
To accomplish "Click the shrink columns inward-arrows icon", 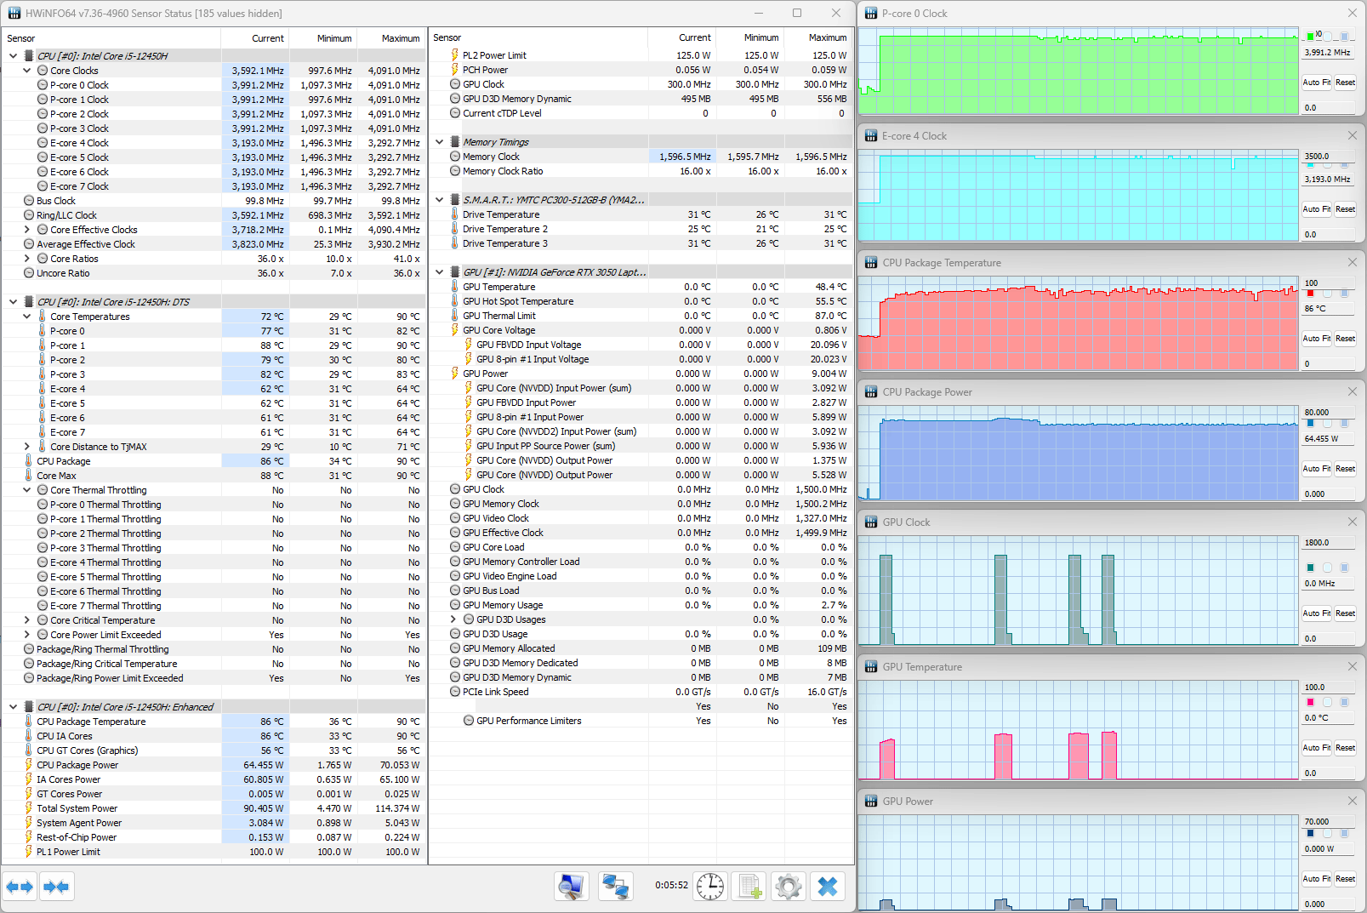I will point(56,887).
